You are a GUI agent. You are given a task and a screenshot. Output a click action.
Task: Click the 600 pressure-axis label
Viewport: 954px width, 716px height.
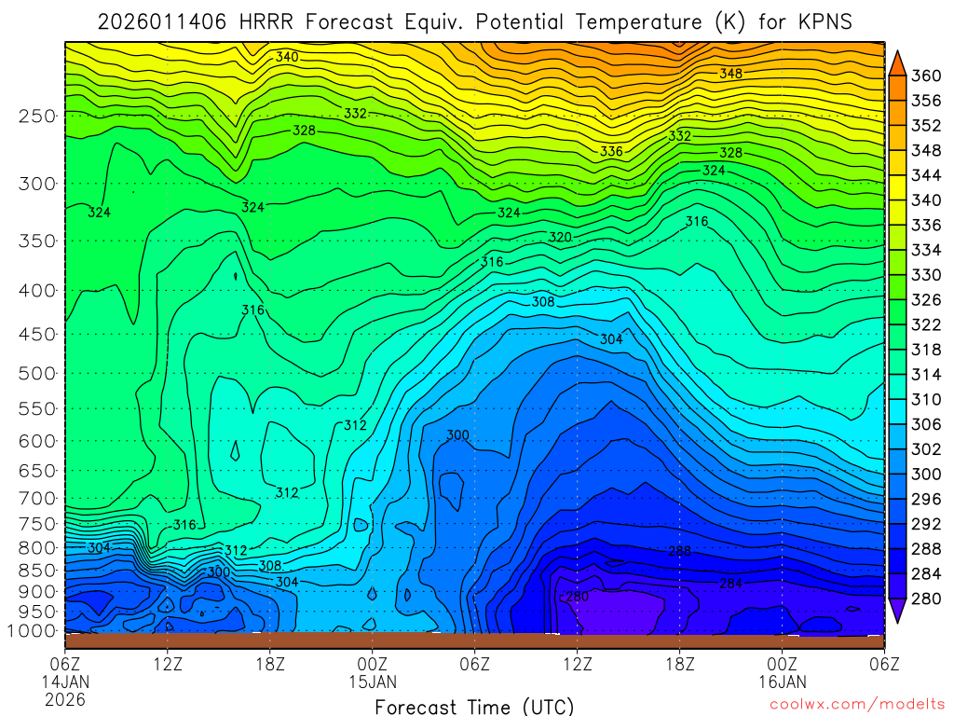click(37, 441)
